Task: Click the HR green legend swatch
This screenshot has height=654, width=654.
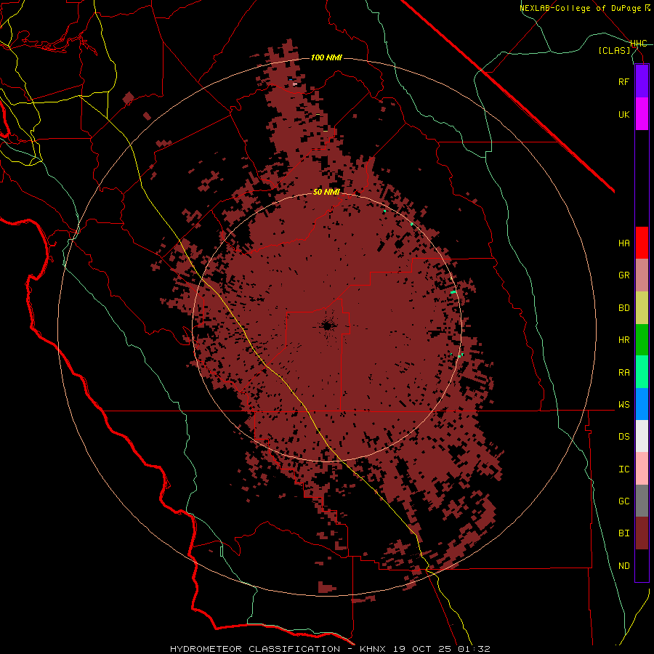Action: click(642, 340)
